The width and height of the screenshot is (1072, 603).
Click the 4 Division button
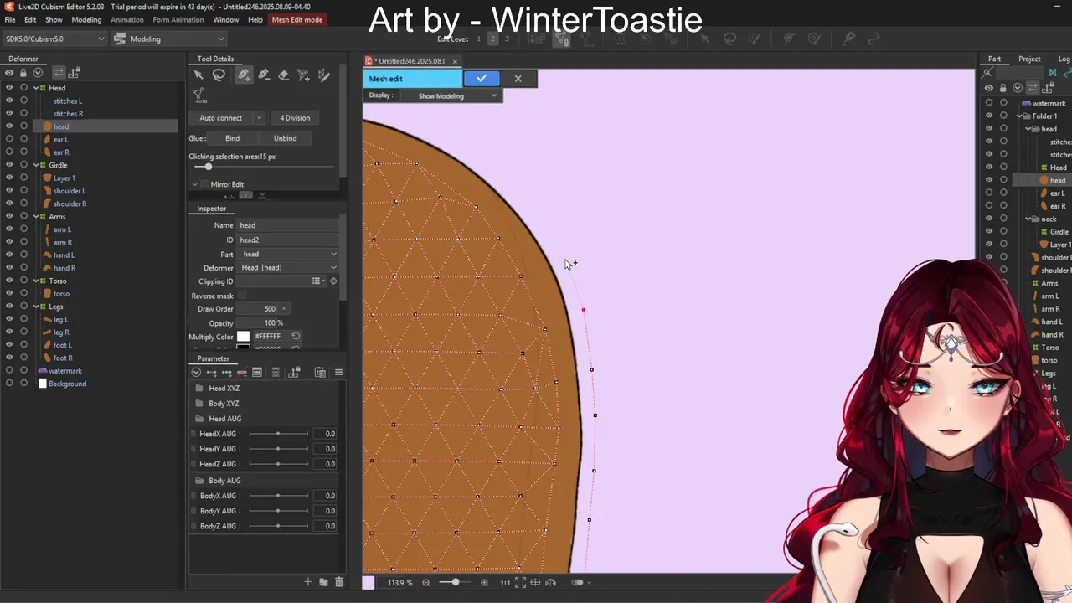tap(295, 118)
